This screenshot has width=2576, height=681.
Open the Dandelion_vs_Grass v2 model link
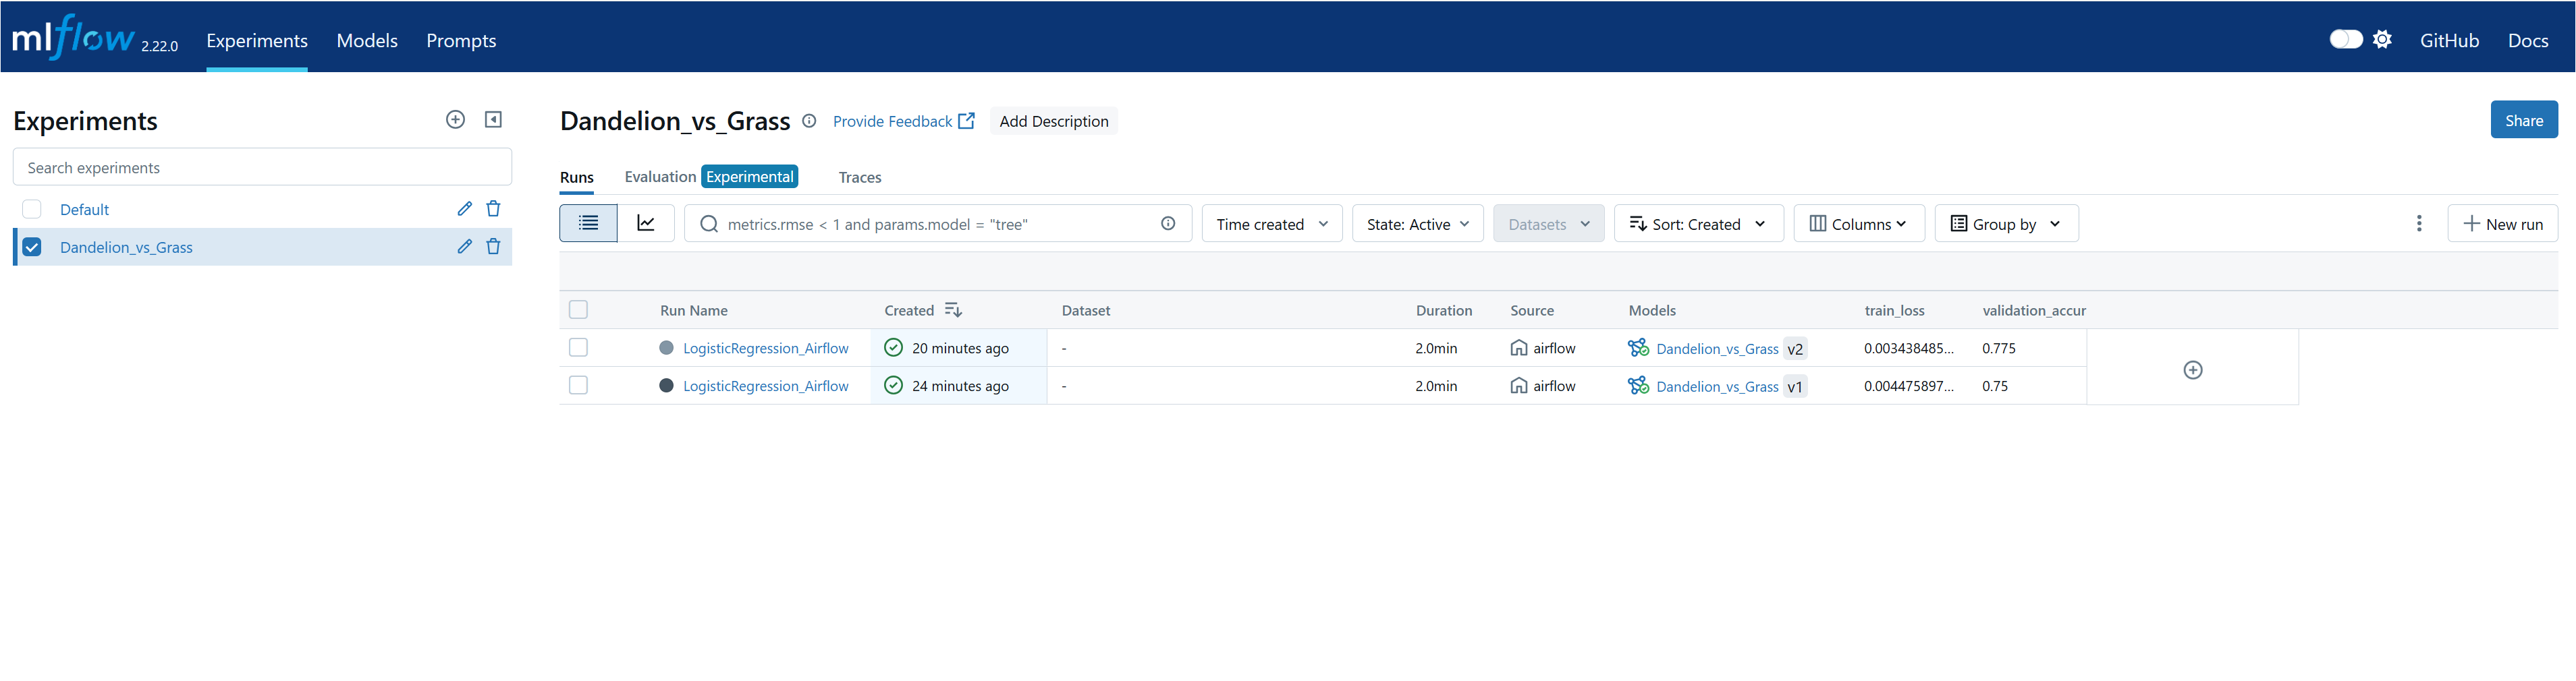tap(1716, 349)
